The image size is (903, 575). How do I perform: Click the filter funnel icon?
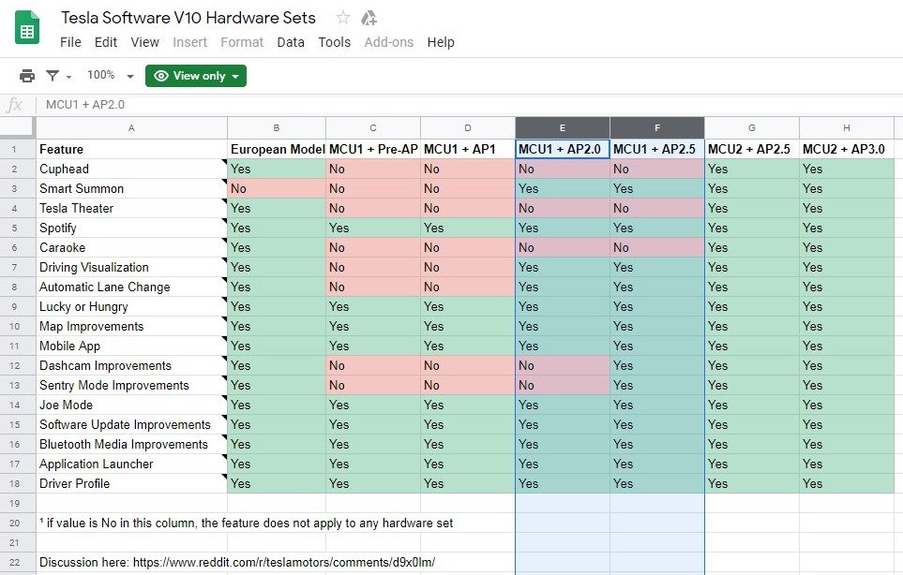pyautogui.click(x=53, y=75)
